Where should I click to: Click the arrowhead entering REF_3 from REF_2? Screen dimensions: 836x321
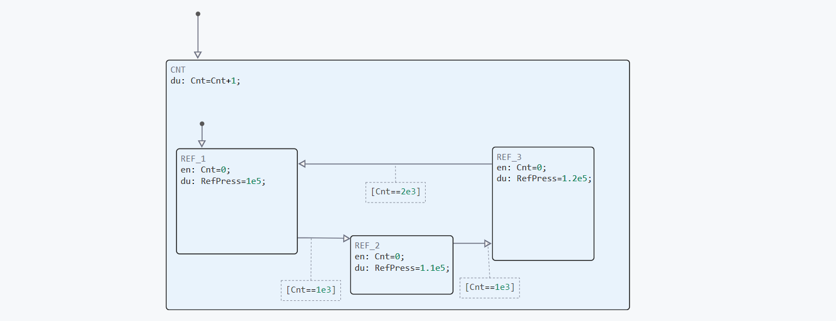click(x=487, y=243)
